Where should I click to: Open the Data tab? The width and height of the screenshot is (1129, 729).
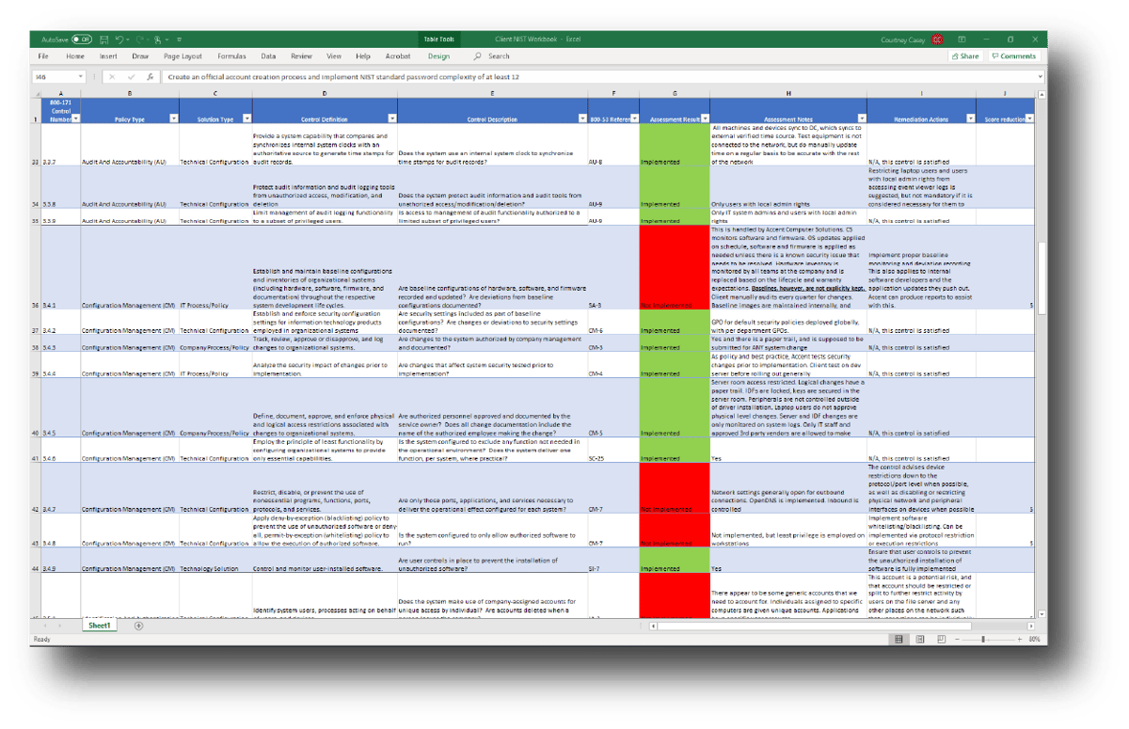(268, 56)
